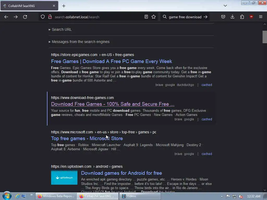
Task: Launch Internet Explorer from the taskbar
Action: 17,196
